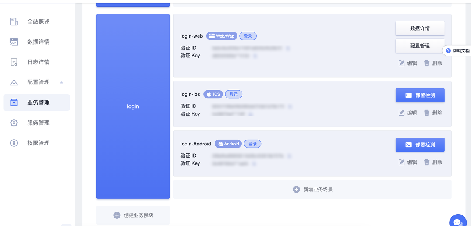Click the 配置管理 button for login-web
The width and height of the screenshot is (471, 226).
coord(420,46)
